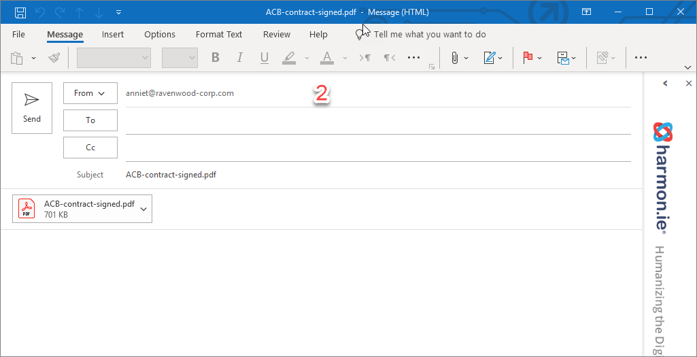The width and height of the screenshot is (697, 357).
Task: Click the To button to pick recipients
Action: click(90, 120)
